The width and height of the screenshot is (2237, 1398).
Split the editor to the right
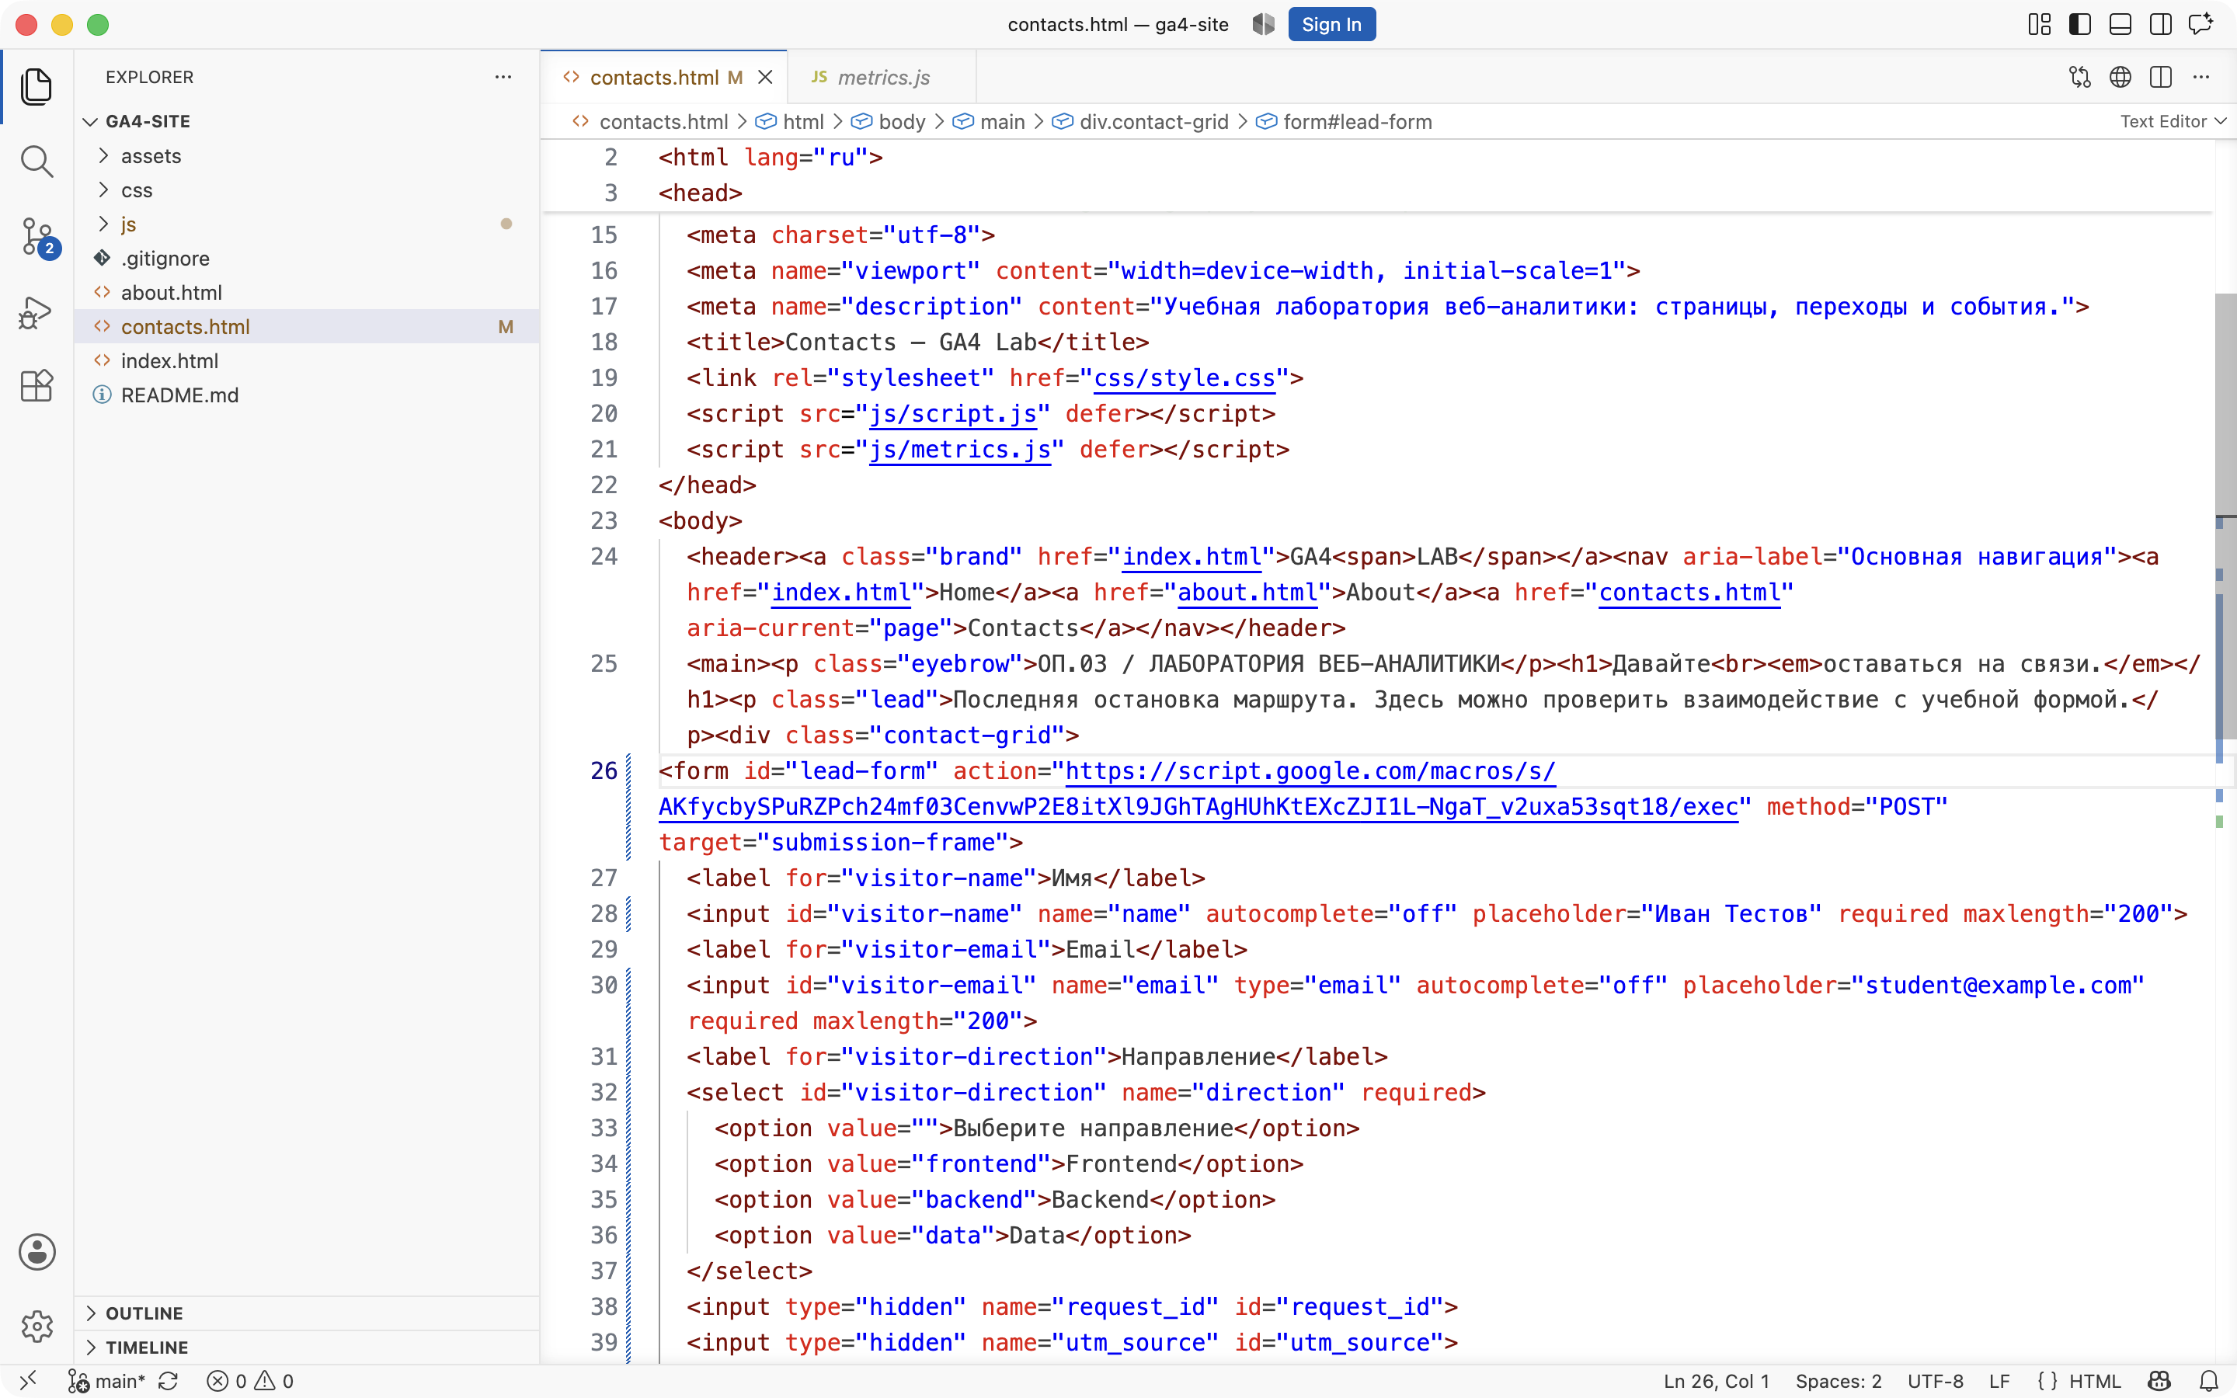2160,77
